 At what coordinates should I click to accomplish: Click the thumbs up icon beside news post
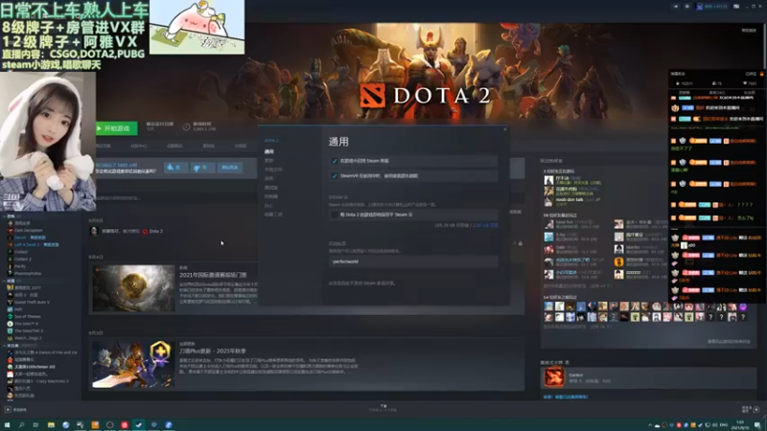[x=521, y=243]
